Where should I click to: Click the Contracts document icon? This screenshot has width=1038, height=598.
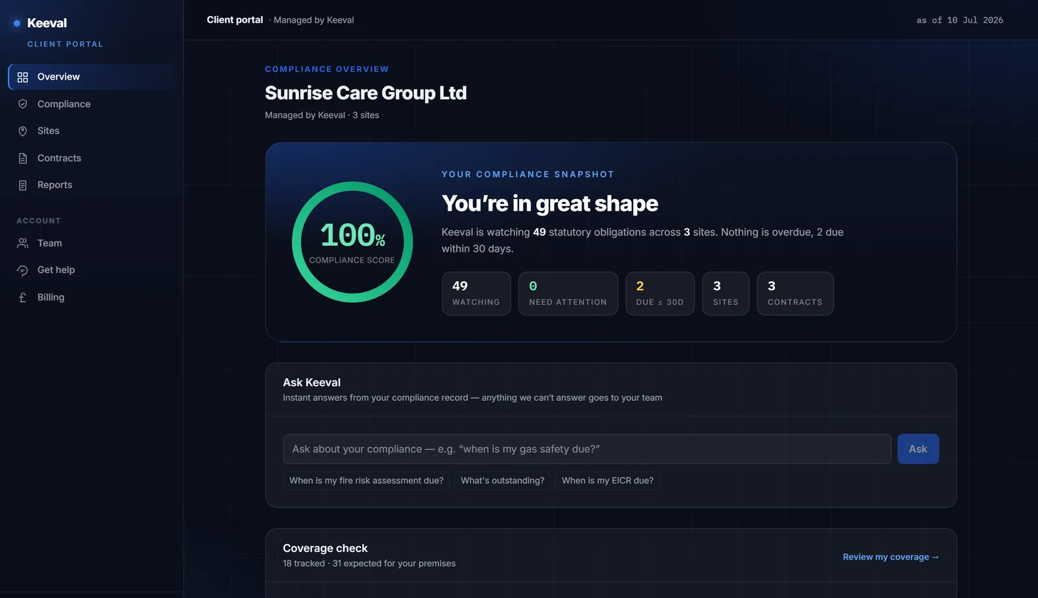[23, 158]
